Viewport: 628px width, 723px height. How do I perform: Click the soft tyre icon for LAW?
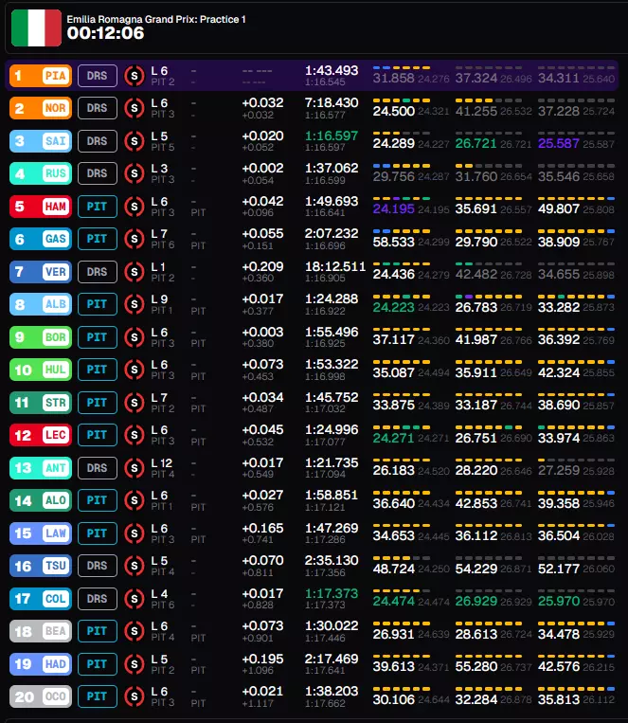135,533
